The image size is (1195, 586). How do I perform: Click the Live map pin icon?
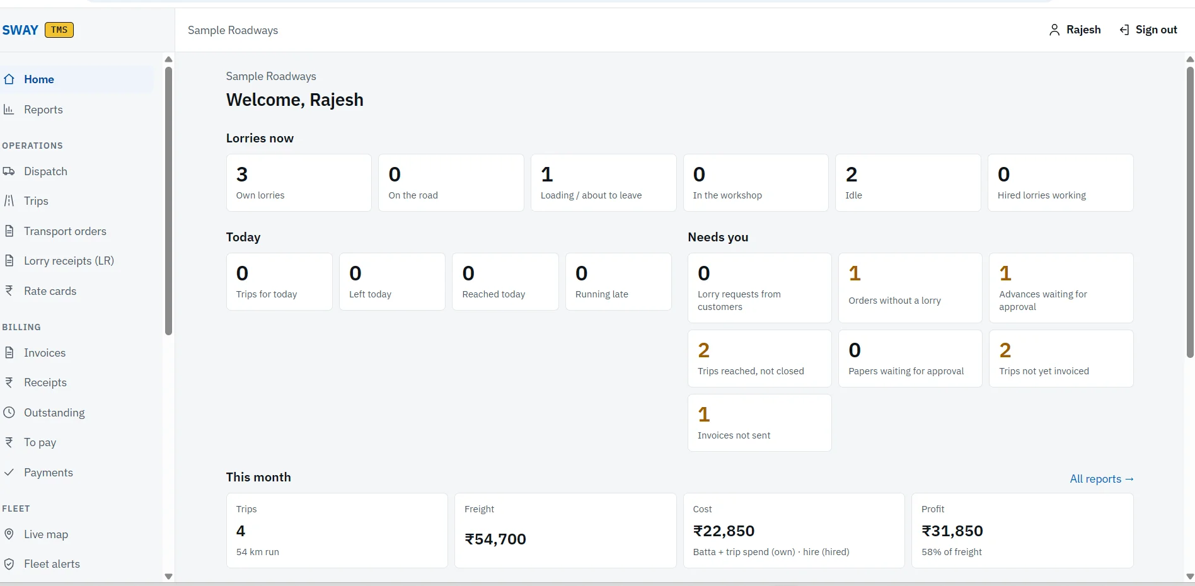pyautogui.click(x=9, y=534)
